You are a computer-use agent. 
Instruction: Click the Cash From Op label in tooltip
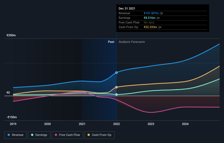[x=128, y=27]
